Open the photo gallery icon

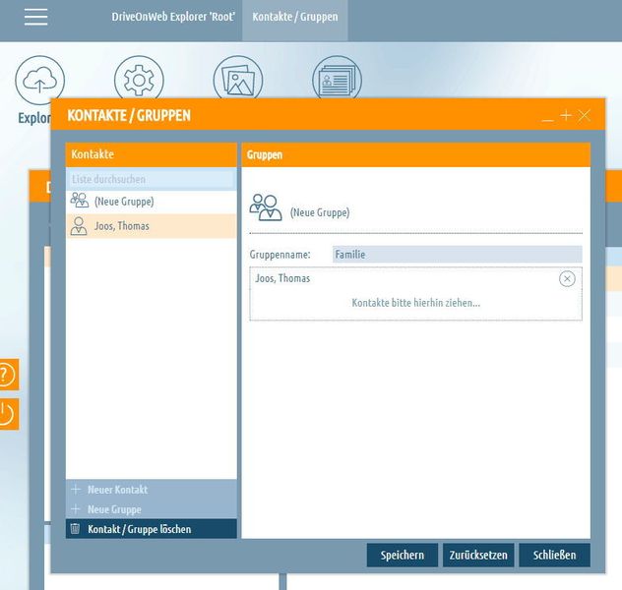pos(238,80)
